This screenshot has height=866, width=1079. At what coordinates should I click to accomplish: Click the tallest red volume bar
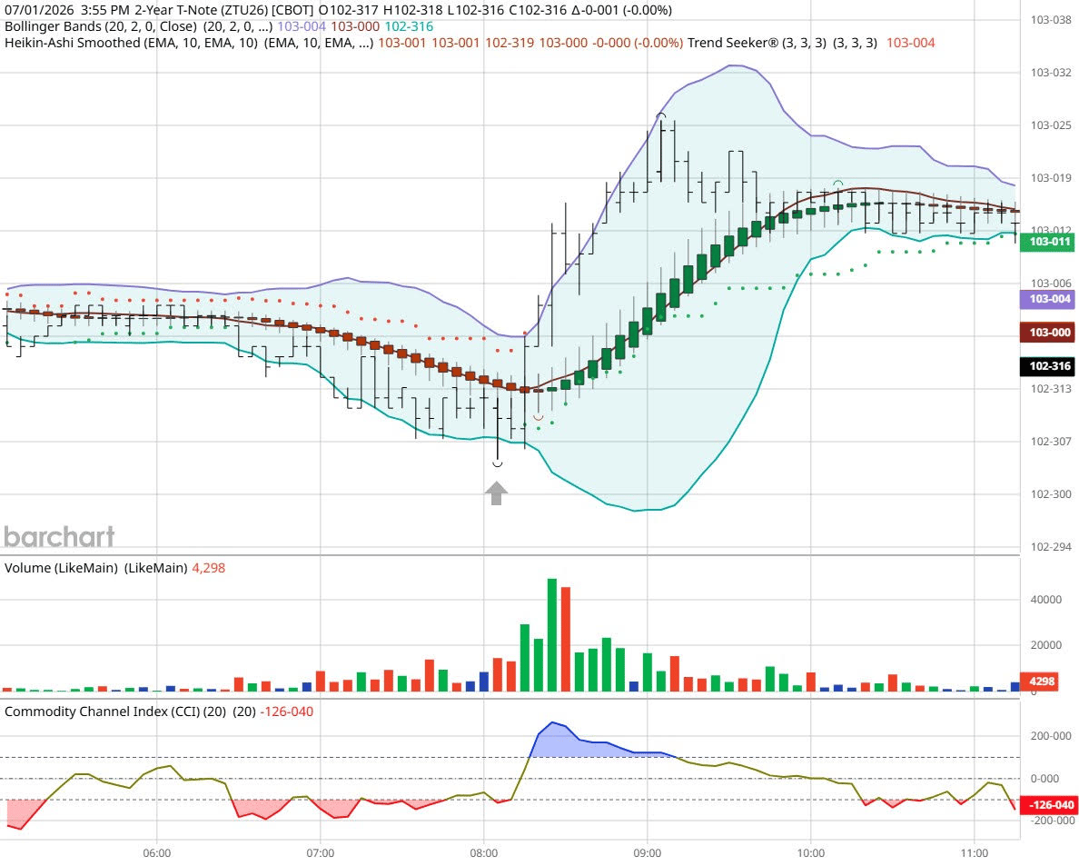click(566, 639)
